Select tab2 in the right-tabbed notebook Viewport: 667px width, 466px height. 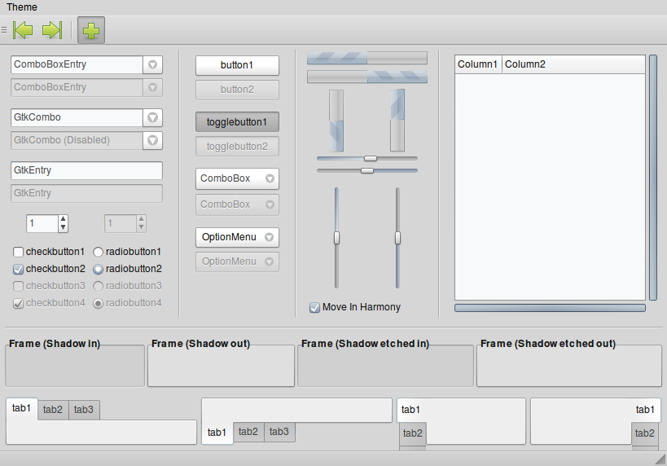(645, 433)
